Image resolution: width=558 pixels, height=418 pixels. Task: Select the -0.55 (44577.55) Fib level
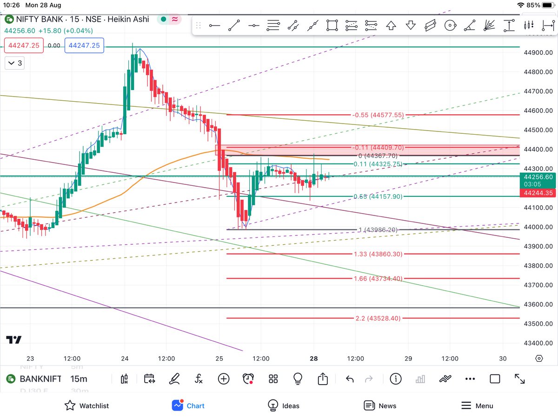click(377, 114)
